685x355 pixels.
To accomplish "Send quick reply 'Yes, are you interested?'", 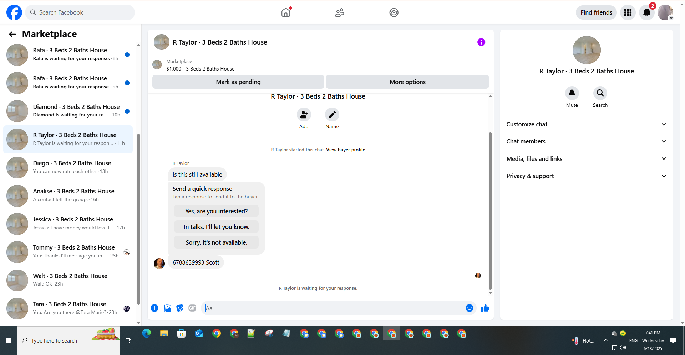I will [216, 211].
